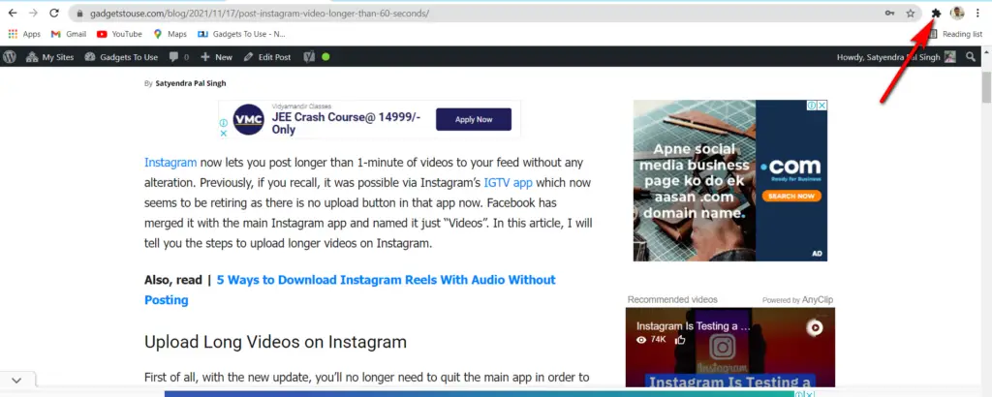The width and height of the screenshot is (992, 397).
Task: Play the recommended Instagram video
Action: 816,327
